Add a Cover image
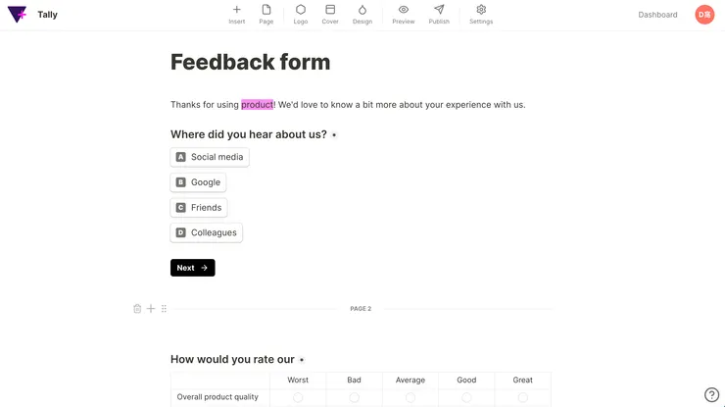This screenshot has height=407, width=725. click(330, 14)
